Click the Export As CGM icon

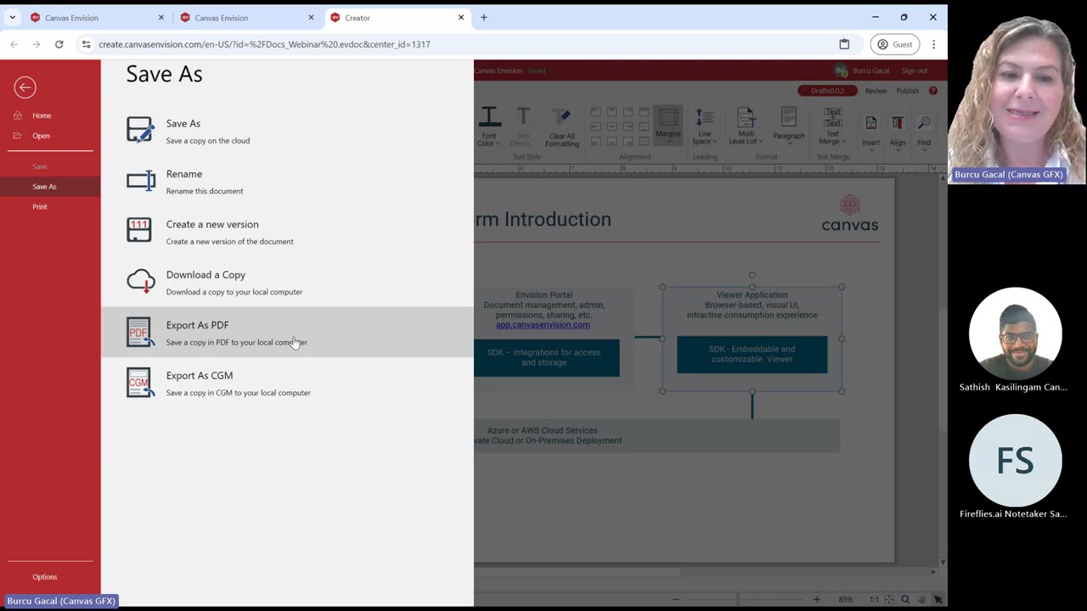(140, 382)
